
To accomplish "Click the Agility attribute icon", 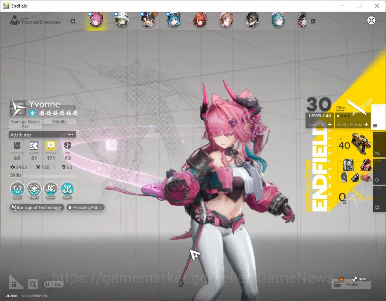I will point(34,146).
